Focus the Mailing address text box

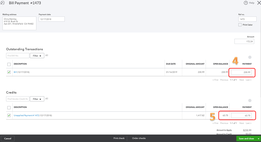pyautogui.click(x=19, y=23)
